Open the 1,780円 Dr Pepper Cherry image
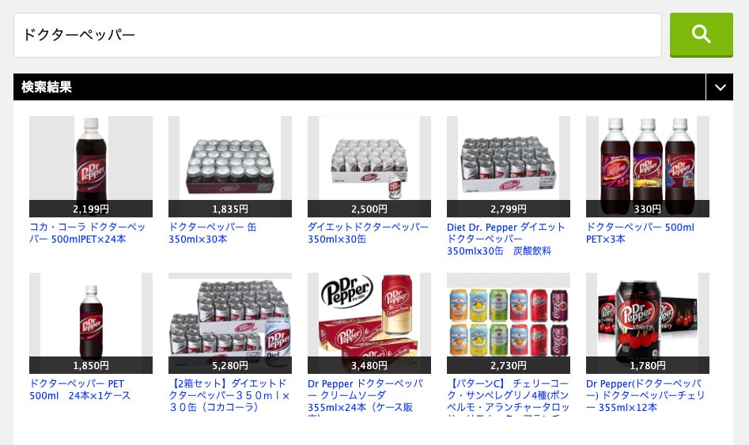749x445 pixels. click(647, 322)
